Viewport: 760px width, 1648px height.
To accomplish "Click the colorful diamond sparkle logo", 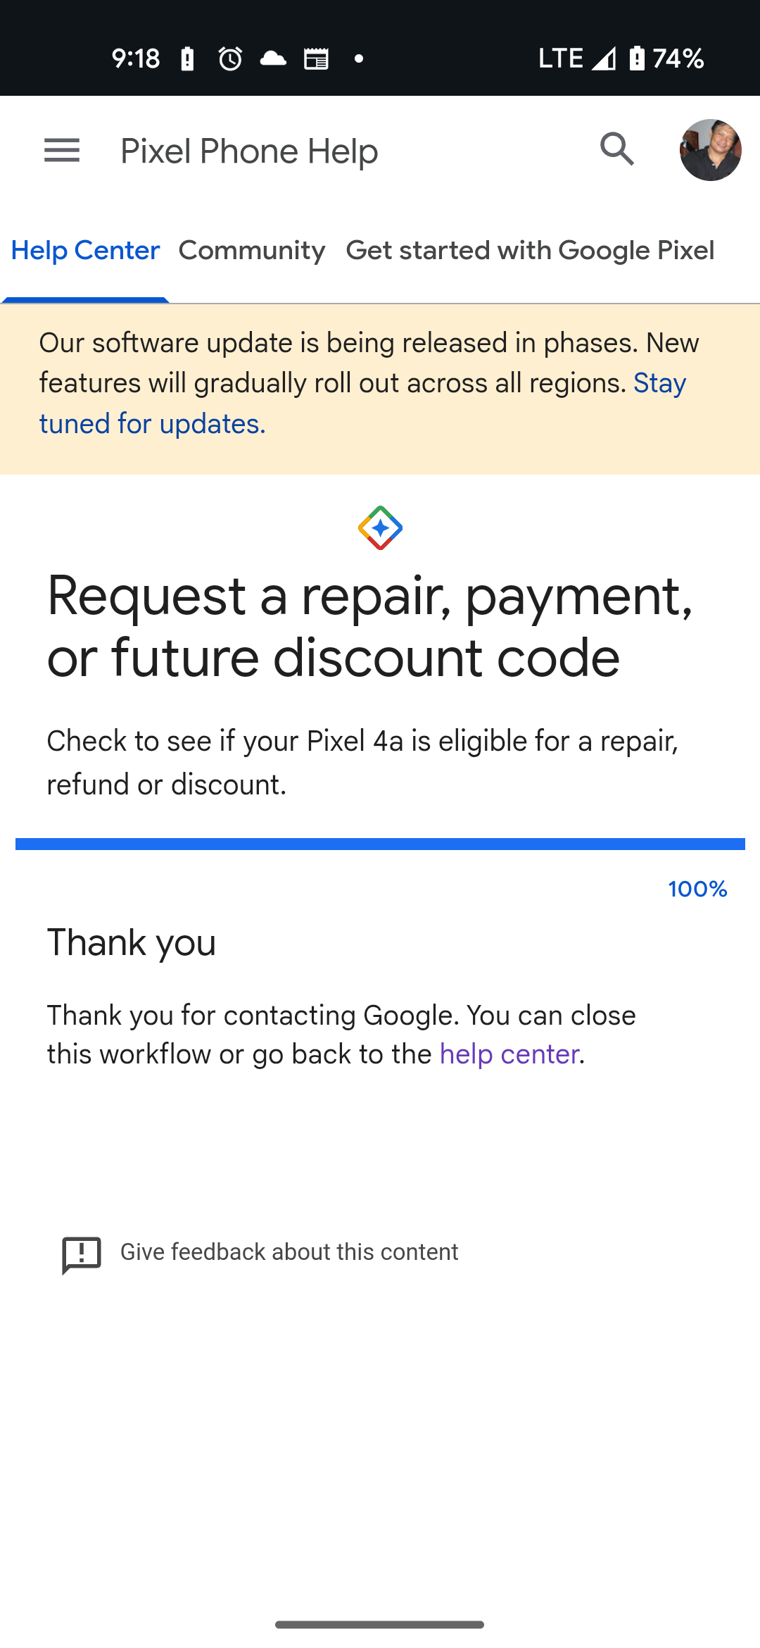I will point(380,528).
